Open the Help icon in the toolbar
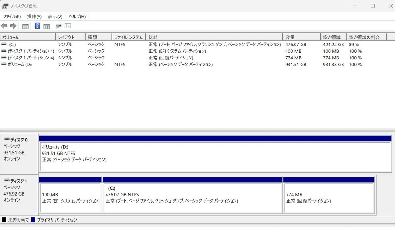The height and width of the screenshot is (227, 395). 37,26
